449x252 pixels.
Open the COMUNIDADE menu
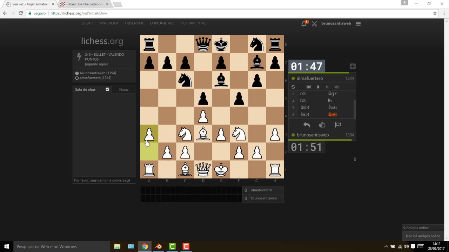coord(162,23)
